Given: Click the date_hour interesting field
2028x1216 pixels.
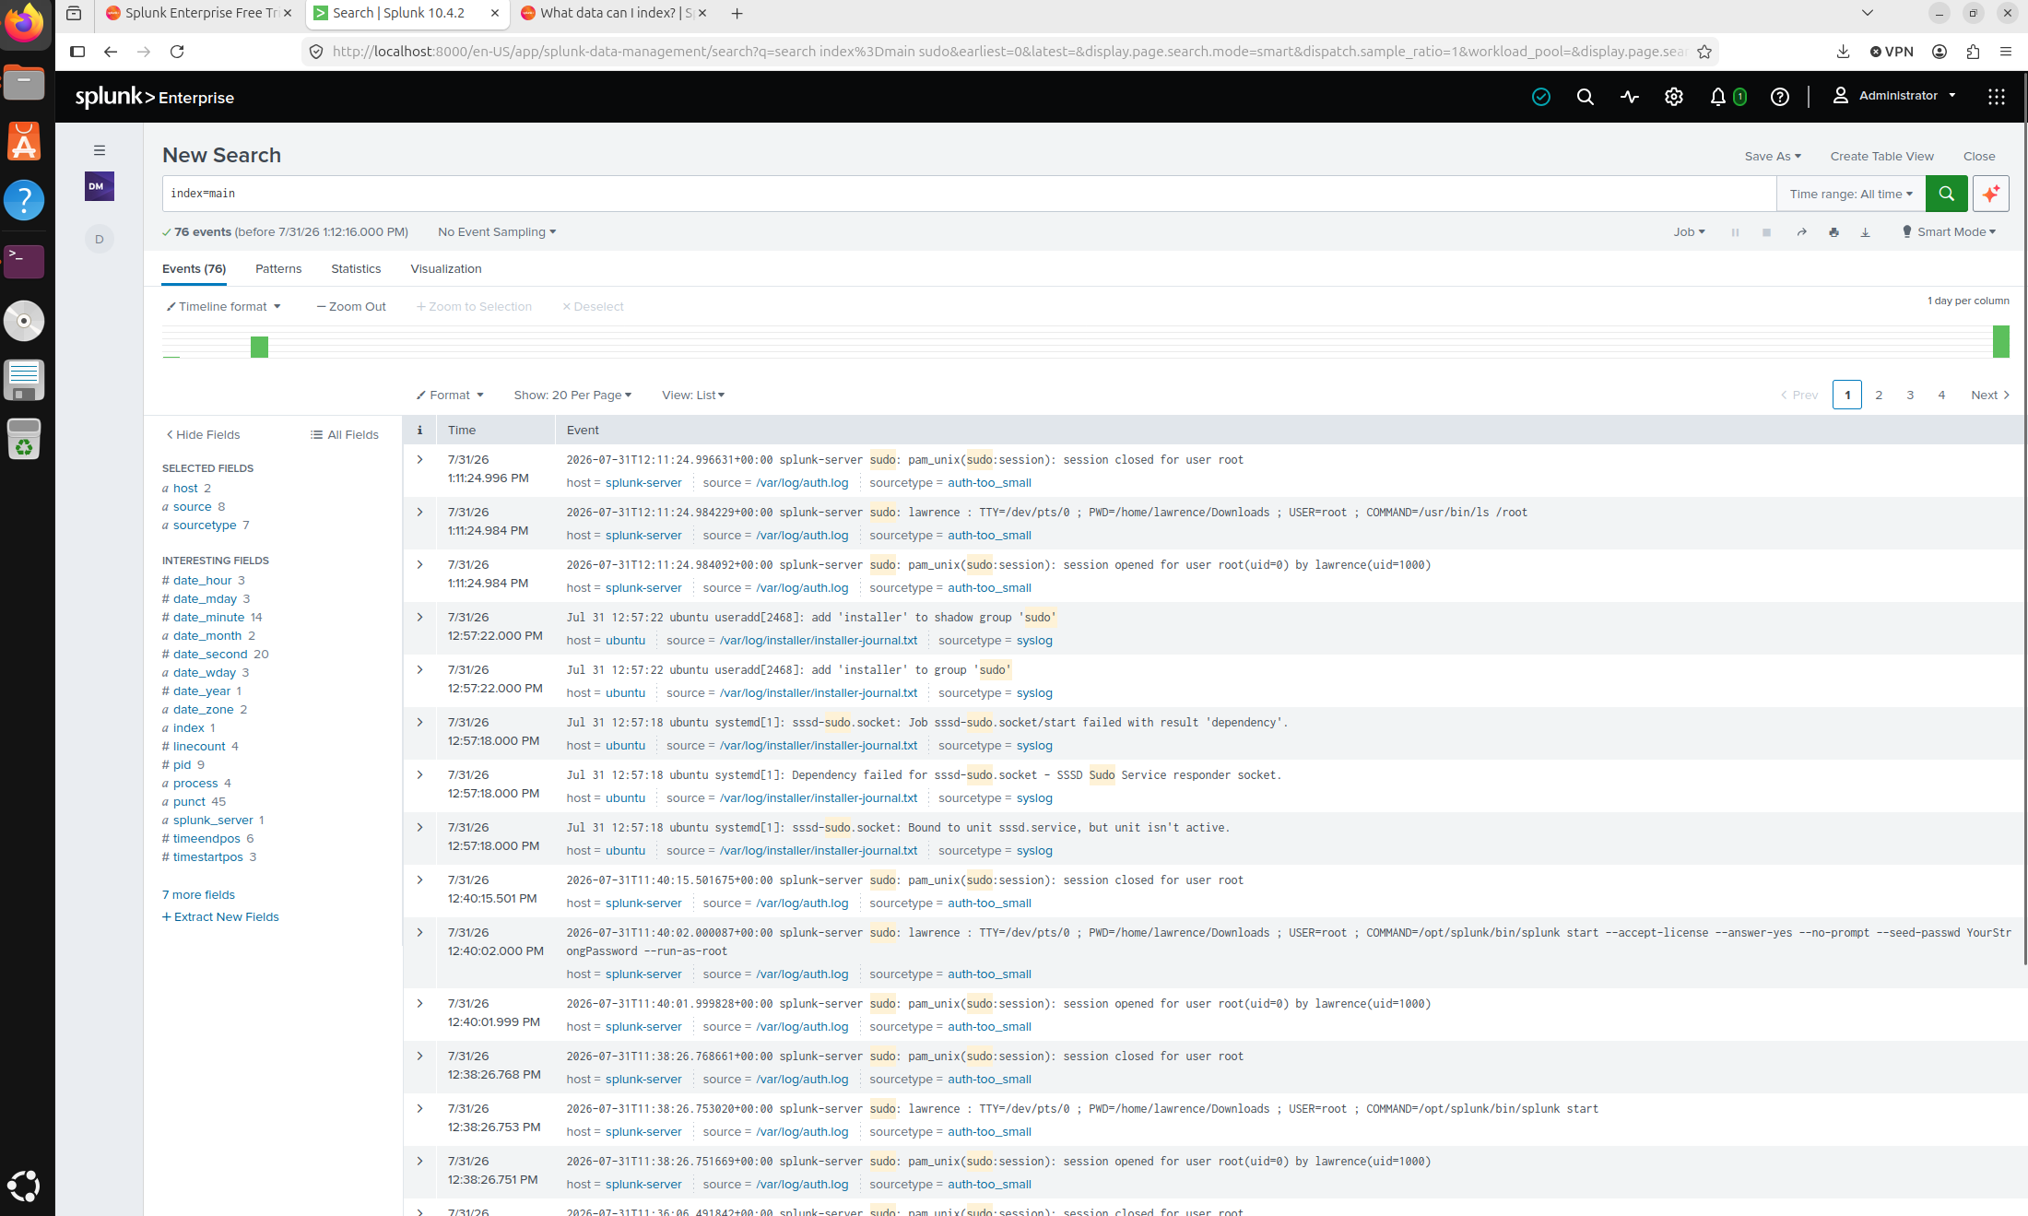Looking at the screenshot, I should coord(202,581).
